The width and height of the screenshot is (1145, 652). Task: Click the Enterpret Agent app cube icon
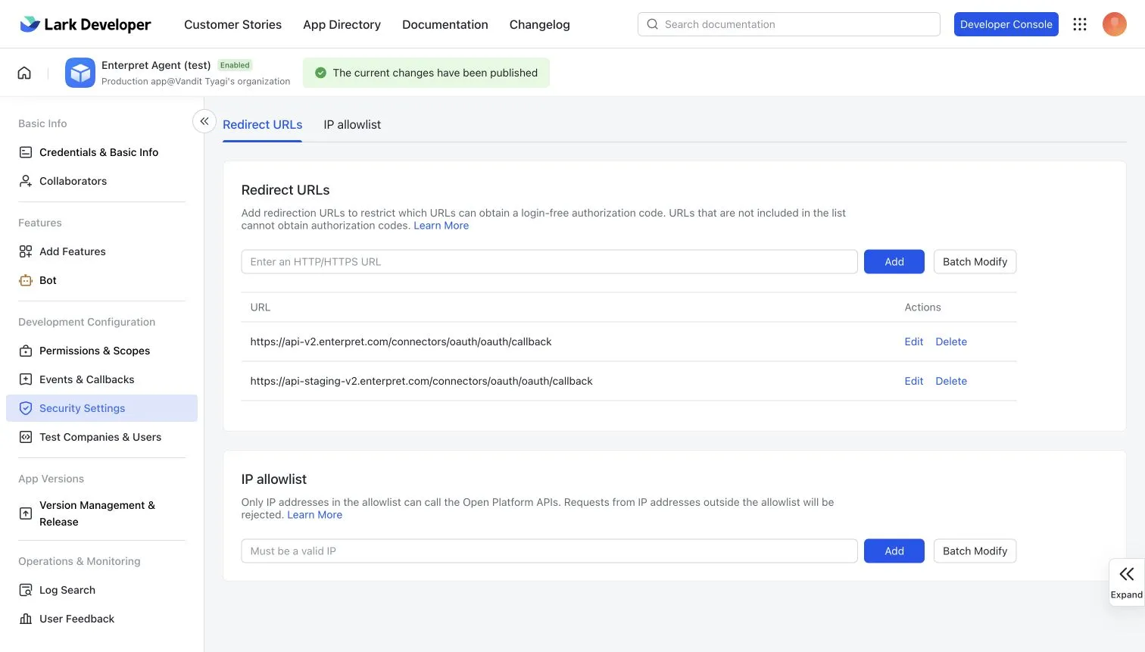point(80,73)
